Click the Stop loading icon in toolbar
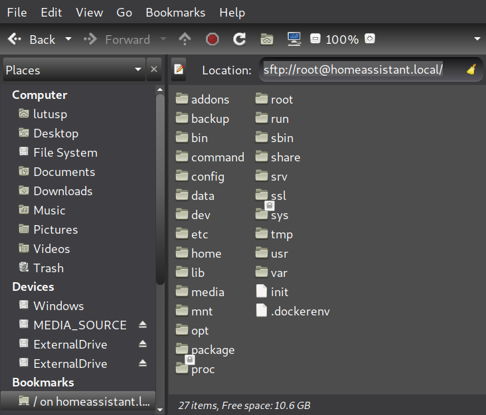This screenshot has height=415, width=486. (212, 39)
